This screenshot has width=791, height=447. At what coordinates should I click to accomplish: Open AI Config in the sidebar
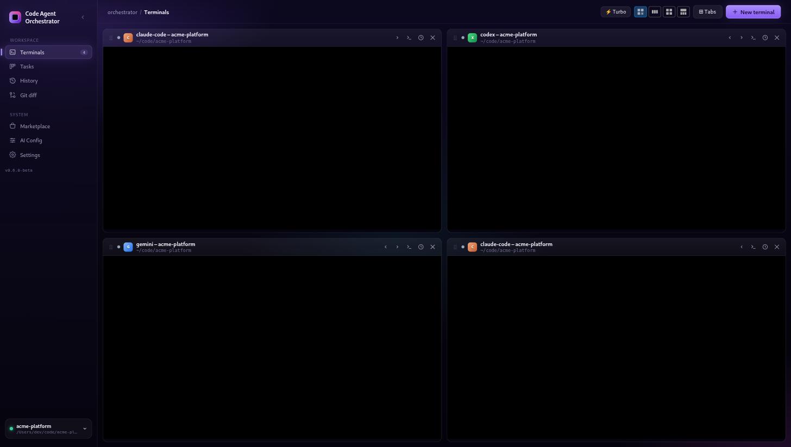48,140
